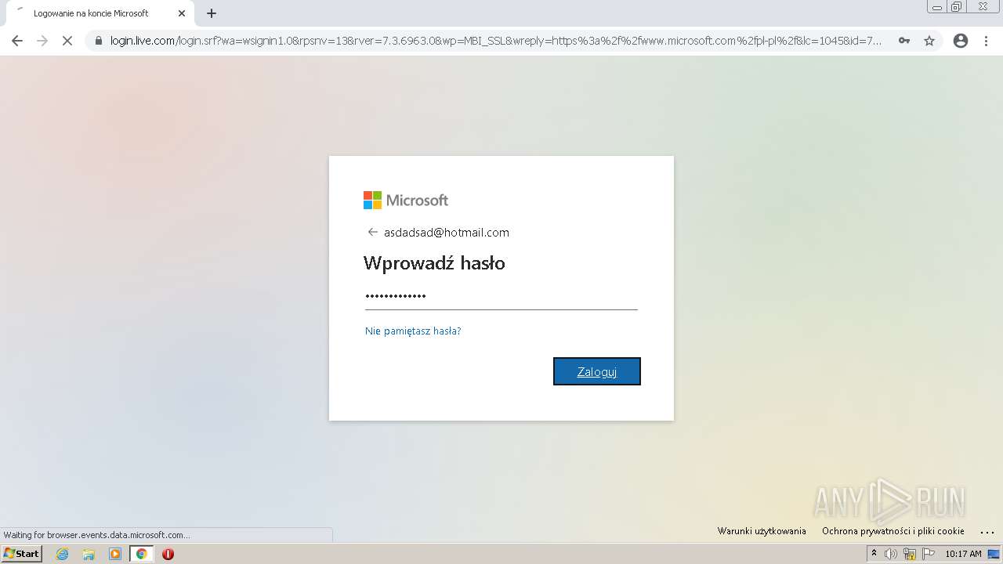Open media player taskbar icon
This screenshot has height=564, width=1003.
[115, 554]
